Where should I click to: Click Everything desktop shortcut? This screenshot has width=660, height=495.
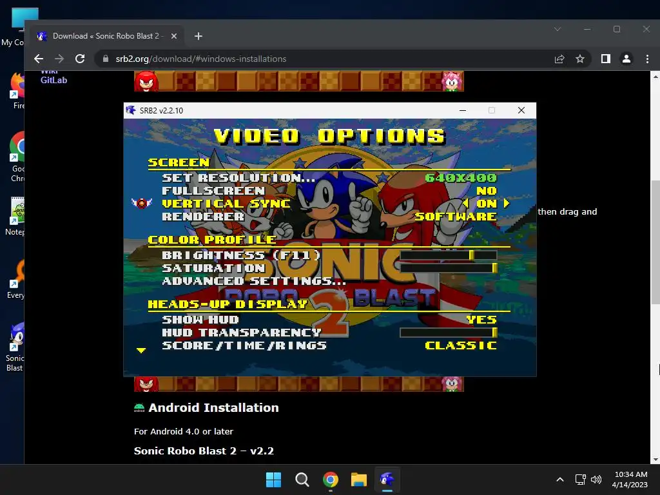coord(16,280)
